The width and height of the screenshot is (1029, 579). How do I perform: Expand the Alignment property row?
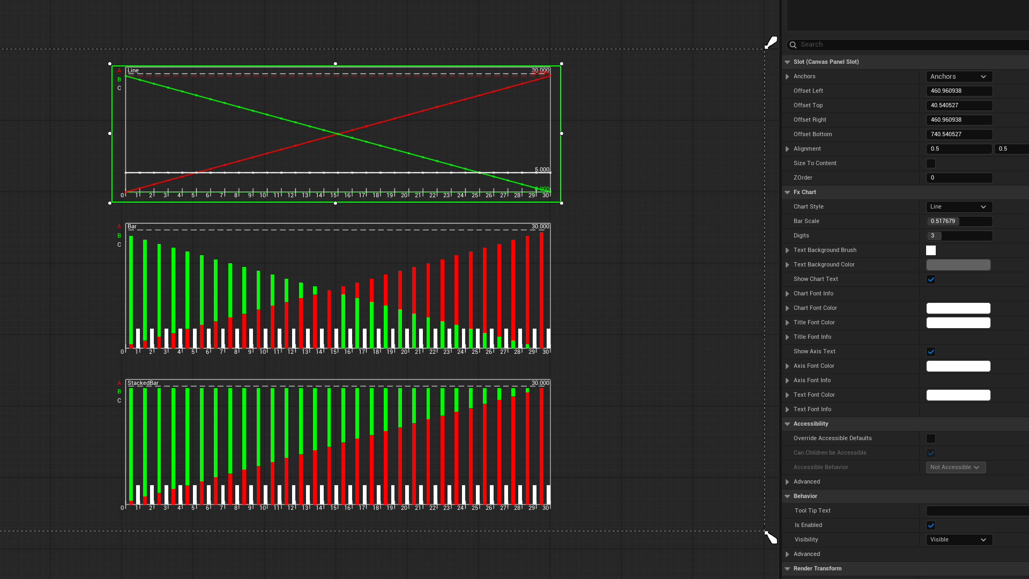[787, 149]
